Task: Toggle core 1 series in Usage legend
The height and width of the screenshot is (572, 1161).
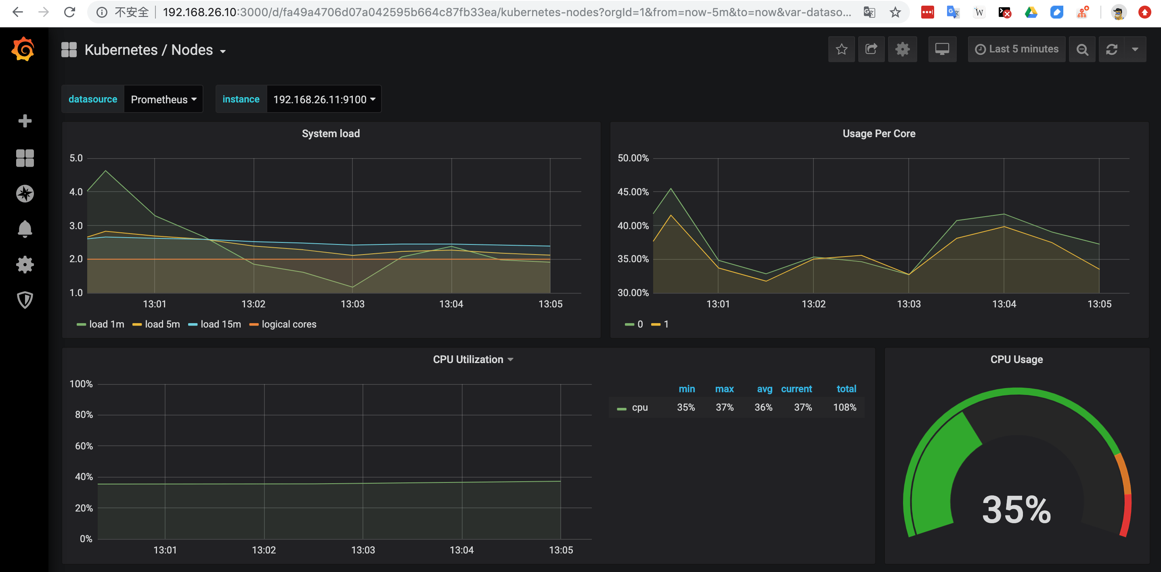Action: [x=665, y=324]
